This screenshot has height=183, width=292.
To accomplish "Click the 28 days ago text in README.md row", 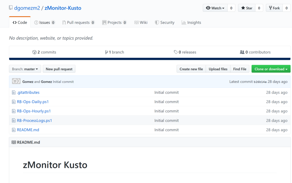I will click(x=277, y=130).
